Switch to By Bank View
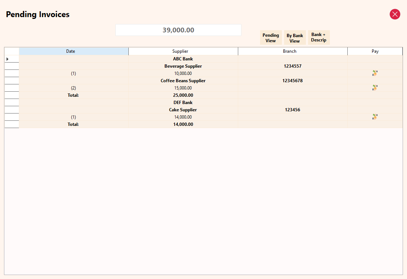This screenshot has height=279, width=407. [295, 37]
